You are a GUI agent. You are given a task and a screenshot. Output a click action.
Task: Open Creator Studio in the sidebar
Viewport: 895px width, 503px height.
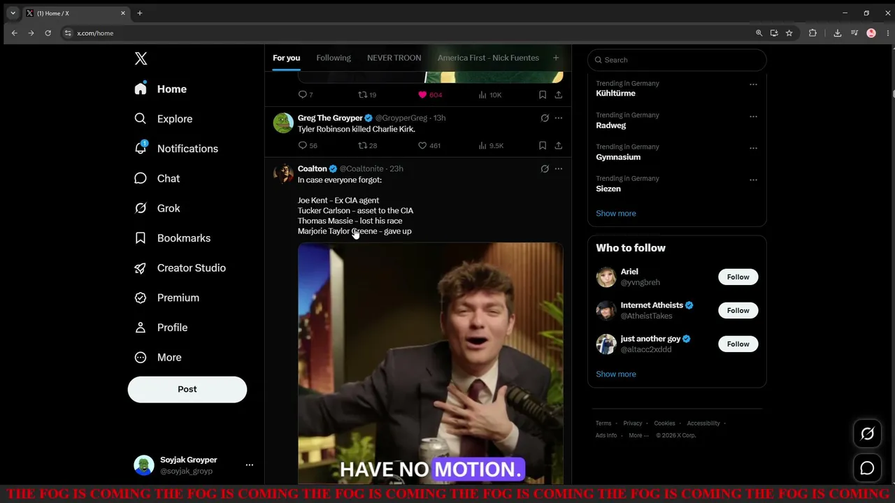click(x=180, y=268)
